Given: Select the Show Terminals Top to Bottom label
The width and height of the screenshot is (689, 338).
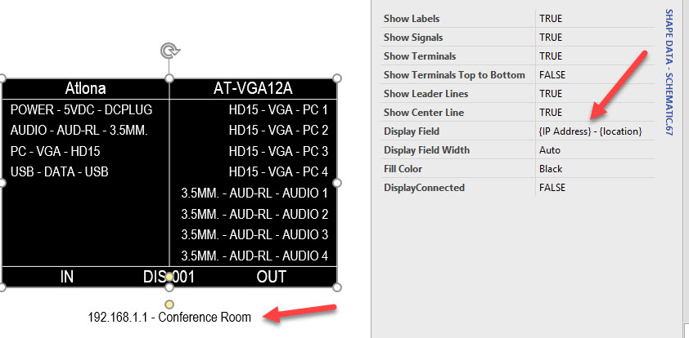Looking at the screenshot, I should coord(454,75).
